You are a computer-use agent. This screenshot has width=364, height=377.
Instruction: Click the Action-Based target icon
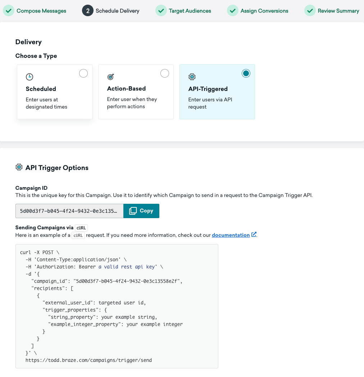[111, 77]
